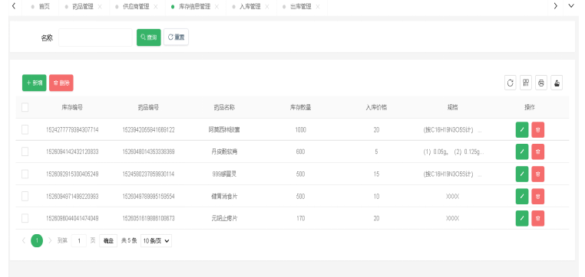Focus the page number jump input
This screenshot has width=585, height=277.
tap(79, 241)
